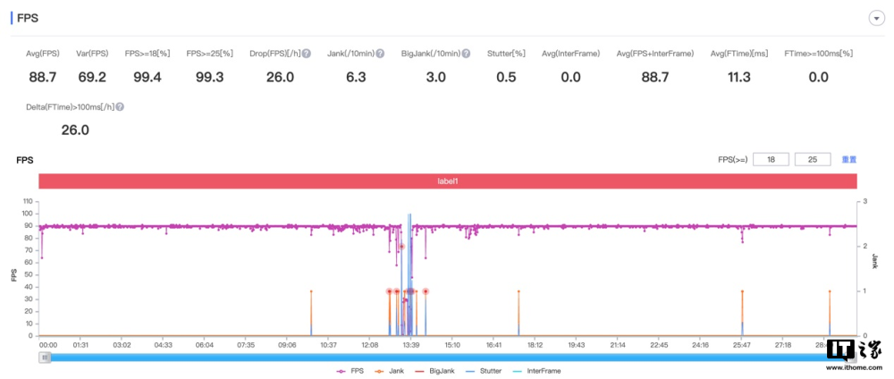Viewport: 894px width, 379px height.
Task: Toggle FPS series in chart legend
Action: click(350, 371)
